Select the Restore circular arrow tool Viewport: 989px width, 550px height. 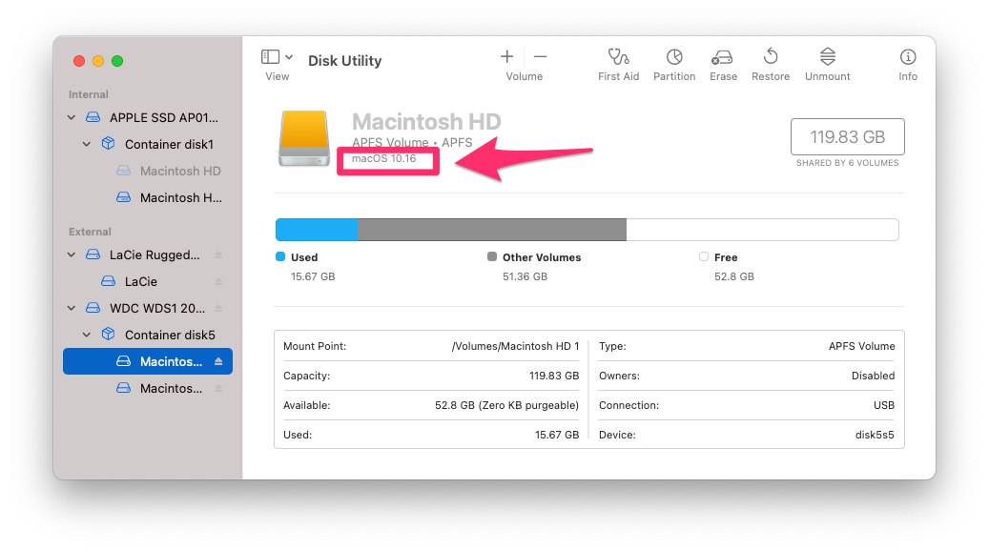[771, 57]
